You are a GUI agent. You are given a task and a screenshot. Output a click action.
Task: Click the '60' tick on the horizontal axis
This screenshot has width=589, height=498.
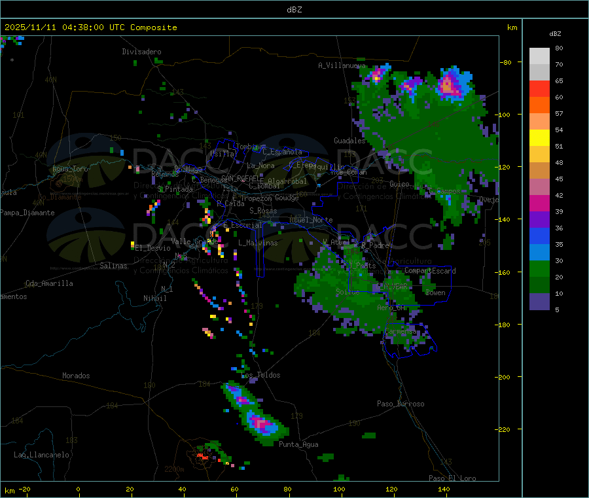click(234, 489)
